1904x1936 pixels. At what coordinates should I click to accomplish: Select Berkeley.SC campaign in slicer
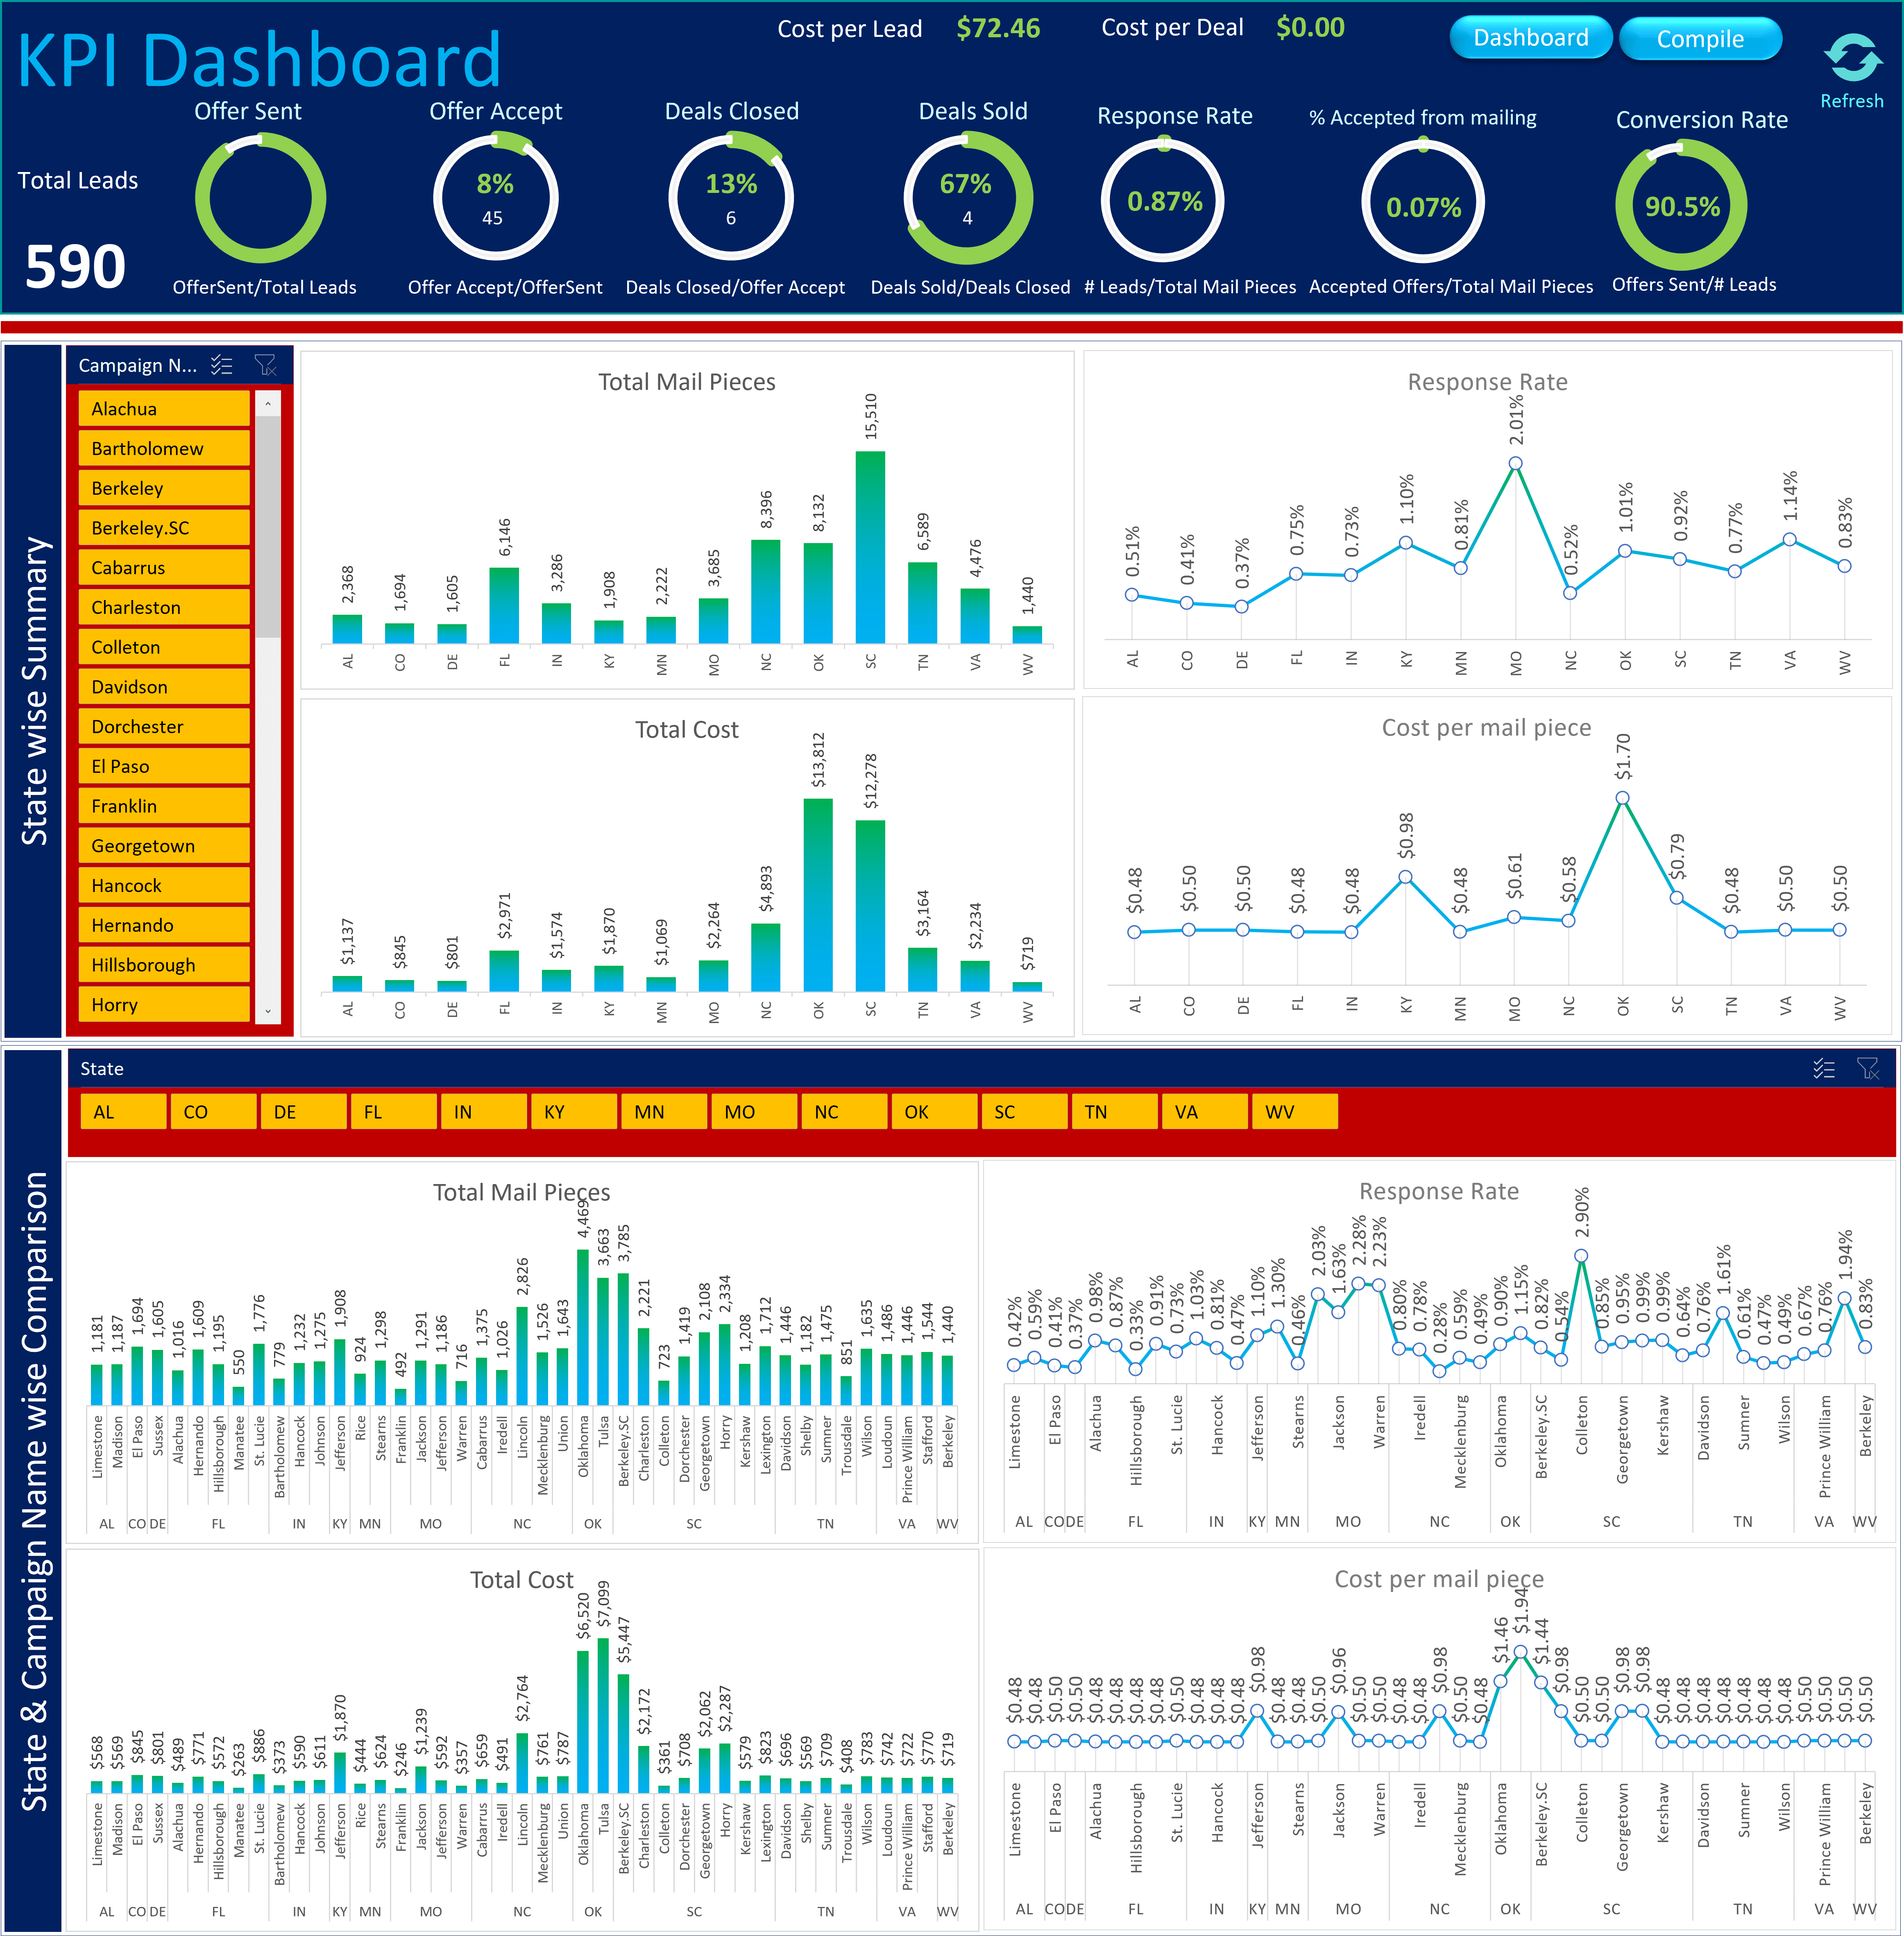[164, 528]
